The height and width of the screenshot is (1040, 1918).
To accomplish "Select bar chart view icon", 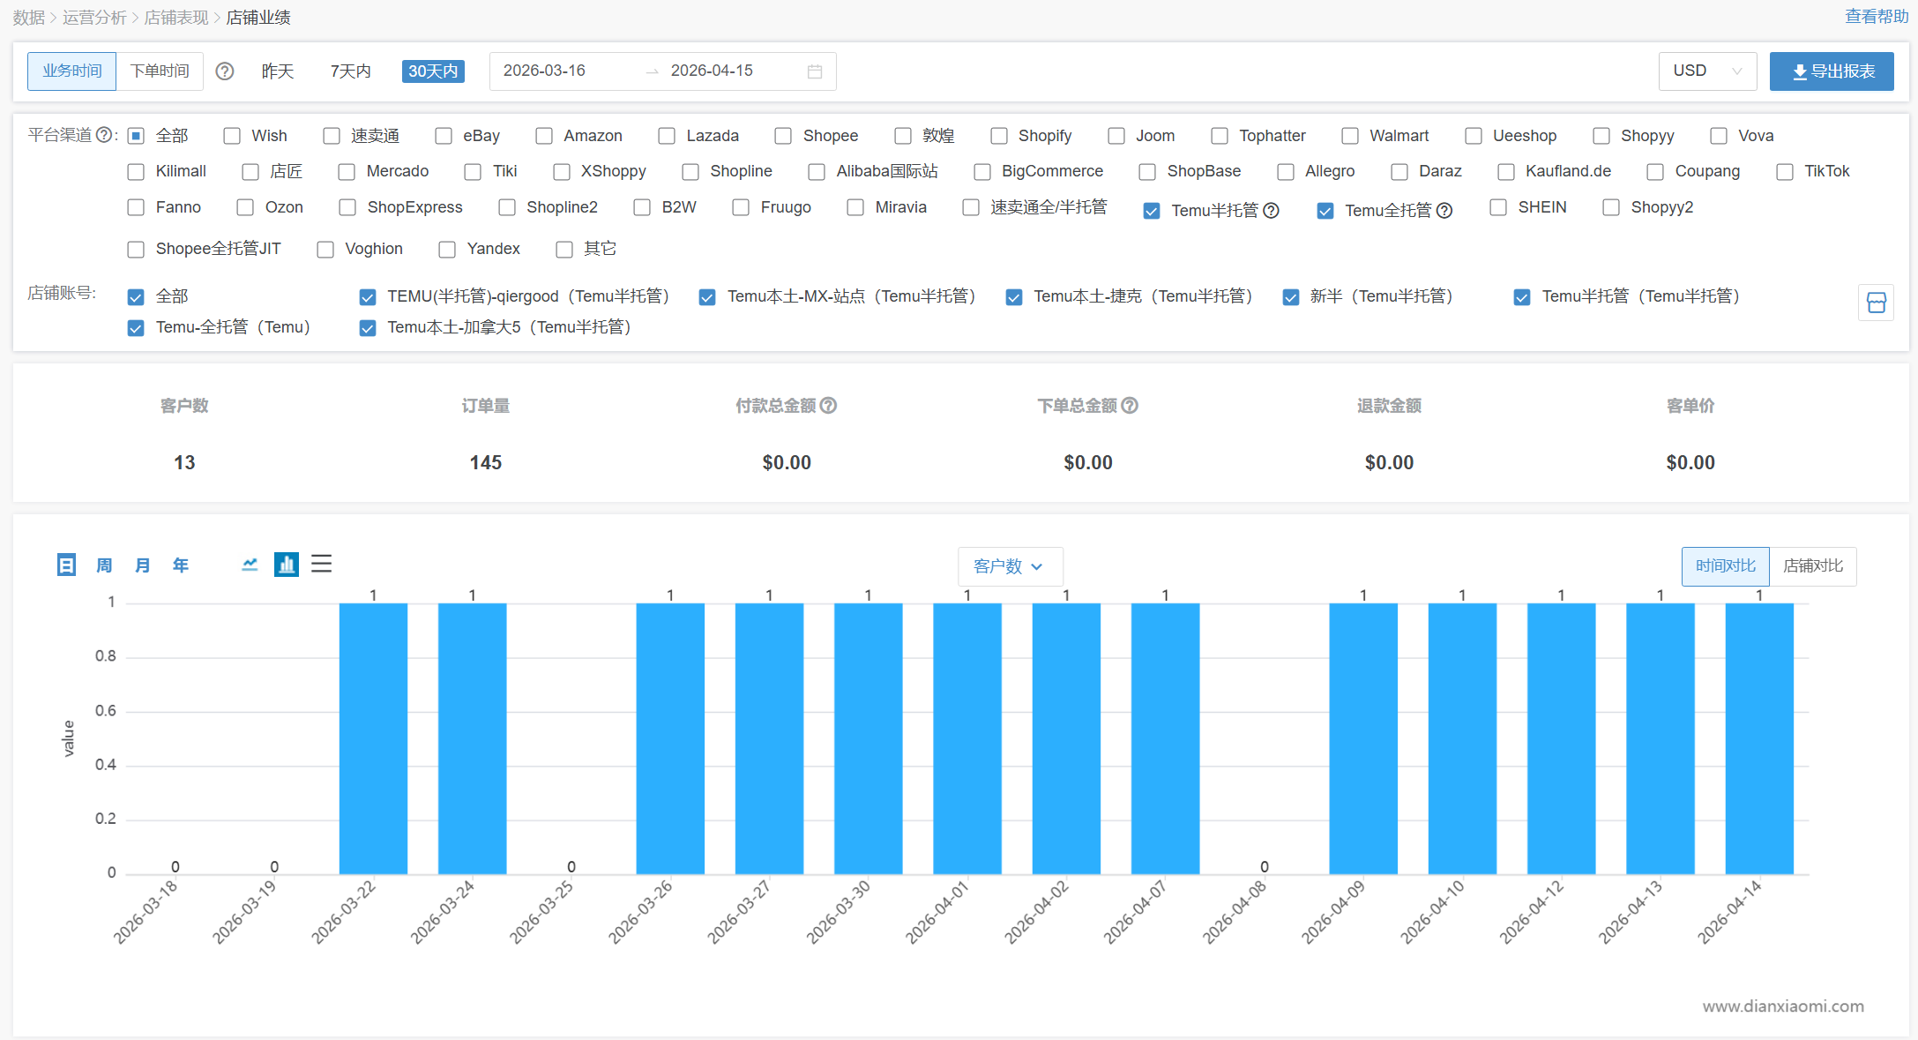I will click(x=287, y=565).
